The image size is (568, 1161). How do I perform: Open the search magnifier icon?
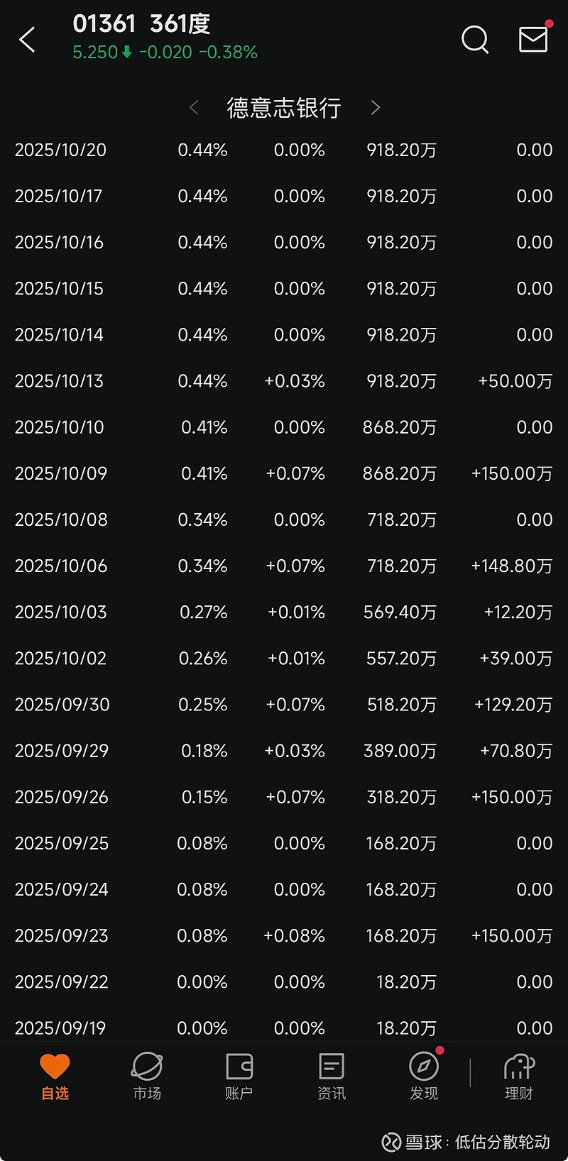tap(474, 40)
